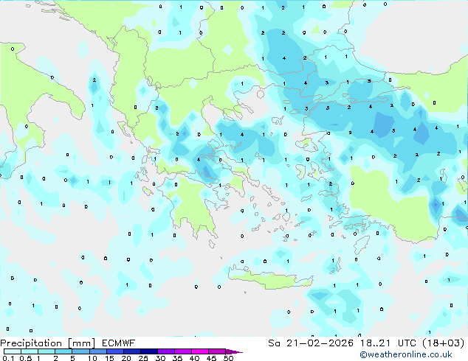
Task: Click the legend label '45'
Action: (x=211, y=358)
